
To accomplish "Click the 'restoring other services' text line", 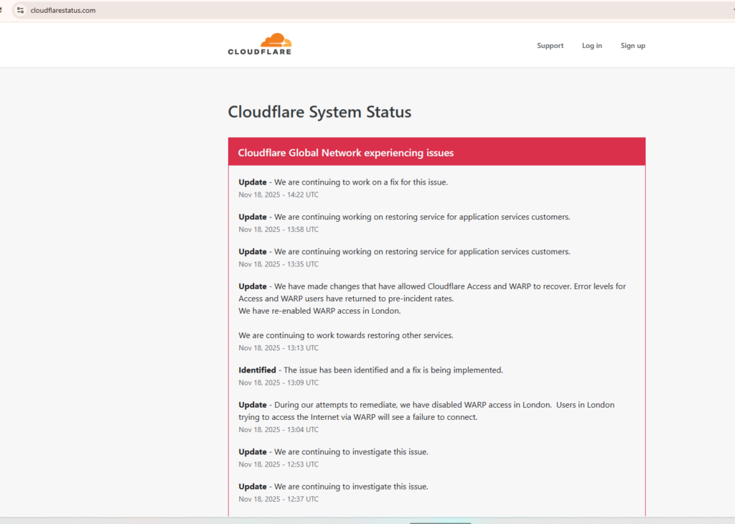I will [346, 335].
